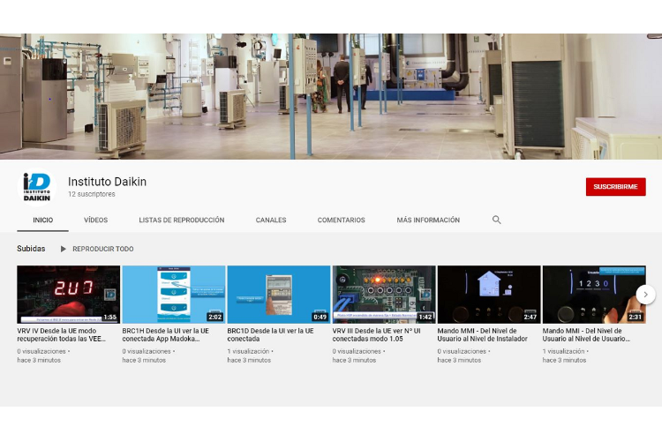Advance the video carousel with the right arrow

(x=645, y=295)
